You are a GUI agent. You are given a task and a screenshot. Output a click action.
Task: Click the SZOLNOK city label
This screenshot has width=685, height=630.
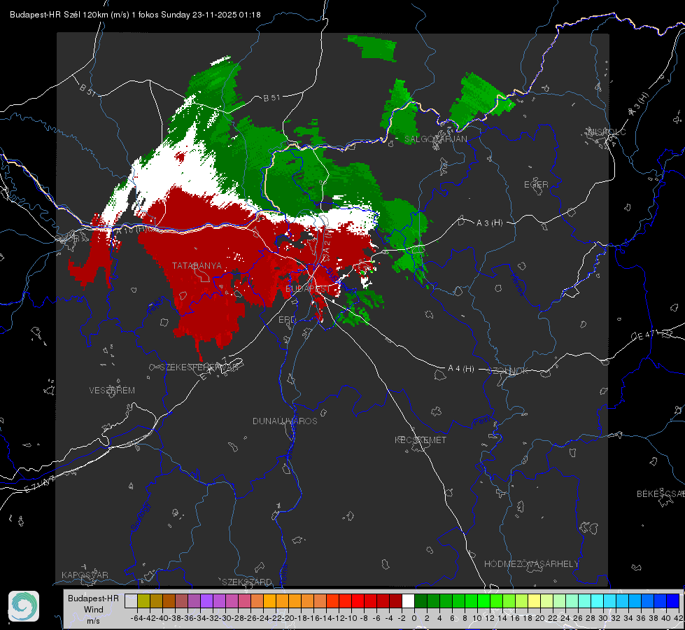[x=508, y=371]
